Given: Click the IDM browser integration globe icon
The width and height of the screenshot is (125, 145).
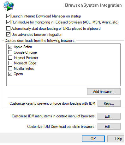Looking at the screenshot, I should [x=9, y=6].
